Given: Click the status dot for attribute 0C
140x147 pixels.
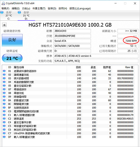Looking at the screenshot, I should [4, 104].
